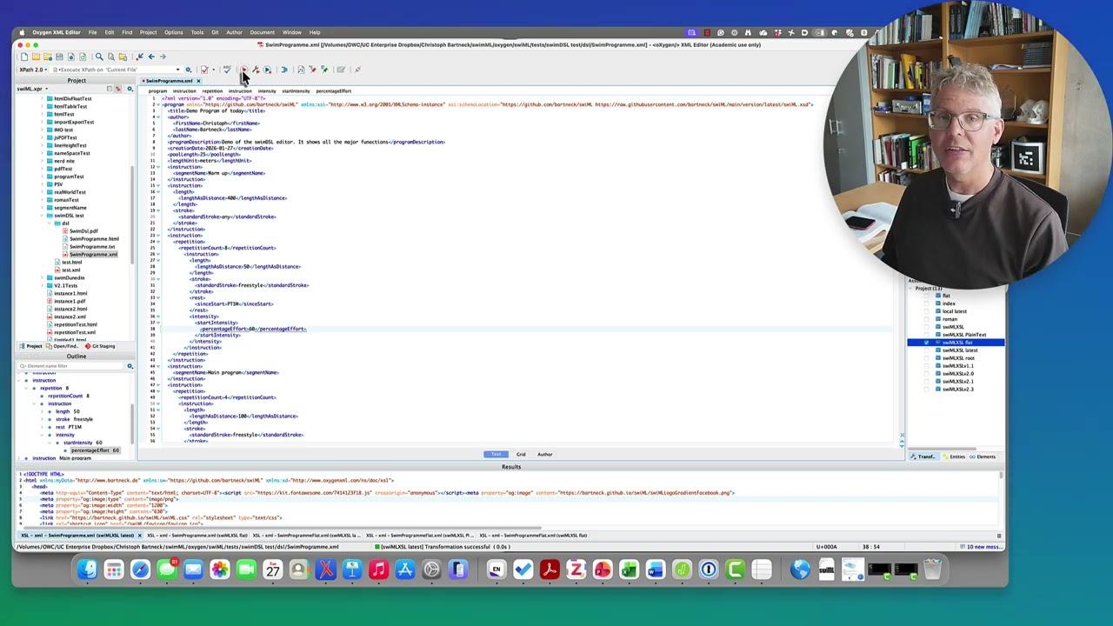Check the 'swiMLXSL latest' scenario checkbox
The height and width of the screenshot is (626, 1113).
tap(926, 350)
